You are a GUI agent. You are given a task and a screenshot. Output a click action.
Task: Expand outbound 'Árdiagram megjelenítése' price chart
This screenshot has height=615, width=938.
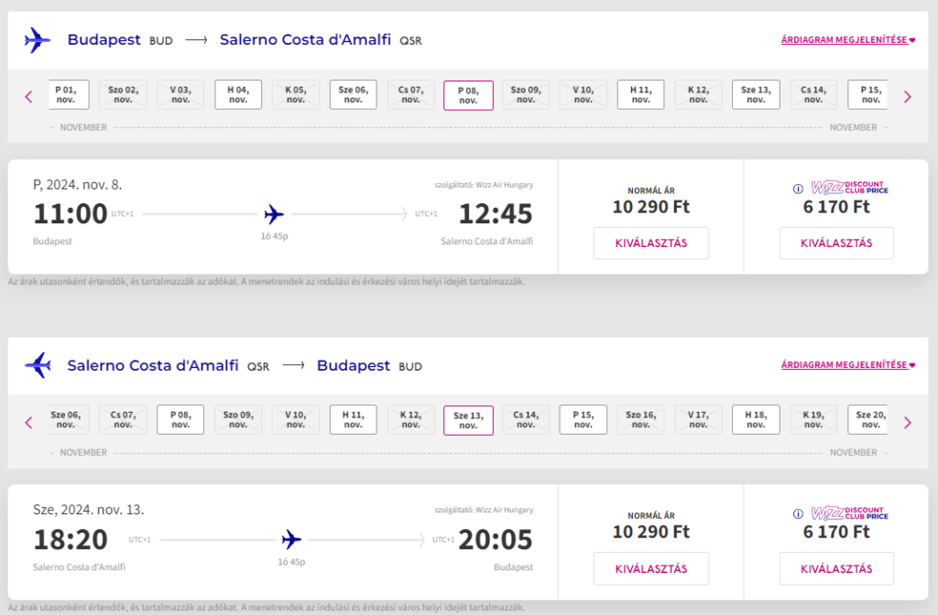point(847,40)
